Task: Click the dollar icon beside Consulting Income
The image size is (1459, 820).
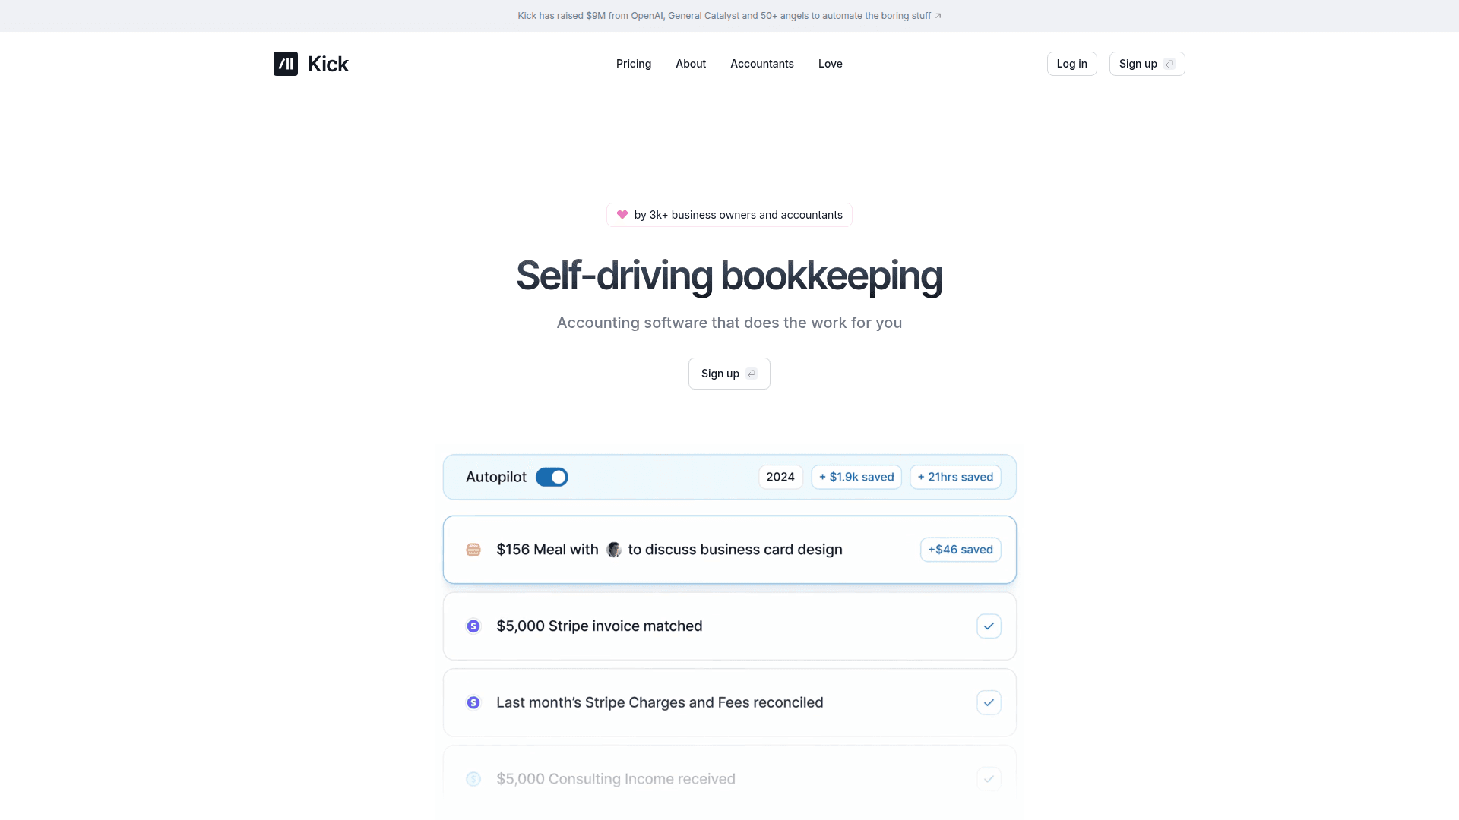Action: point(473,779)
